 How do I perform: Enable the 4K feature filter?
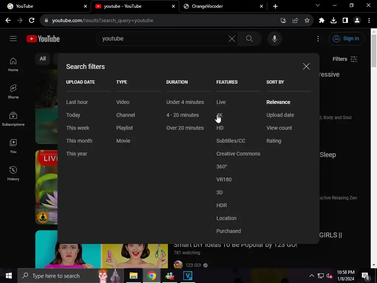(220, 115)
